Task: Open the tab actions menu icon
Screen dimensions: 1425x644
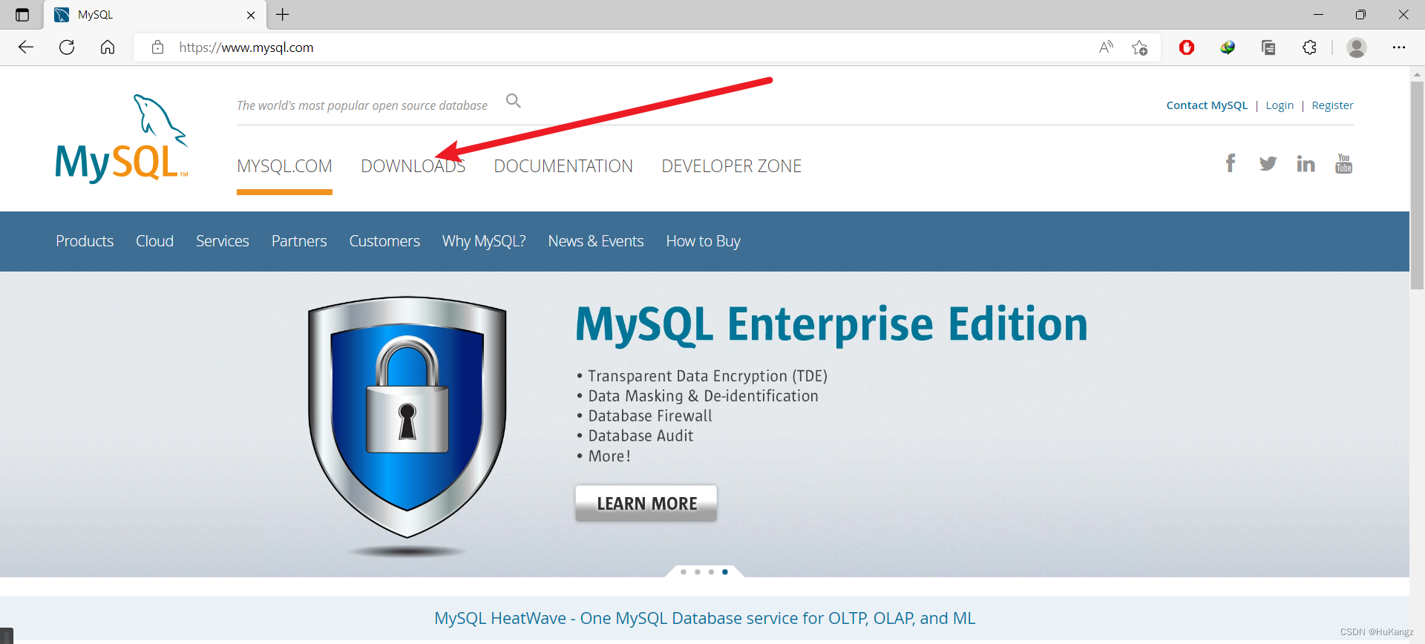Action: (x=22, y=15)
